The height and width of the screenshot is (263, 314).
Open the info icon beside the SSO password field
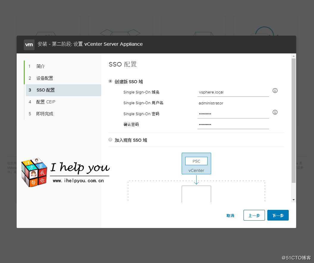[275, 112]
